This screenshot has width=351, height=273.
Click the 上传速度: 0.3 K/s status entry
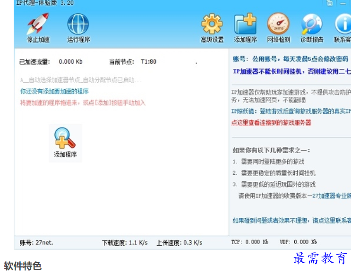(x=180, y=243)
